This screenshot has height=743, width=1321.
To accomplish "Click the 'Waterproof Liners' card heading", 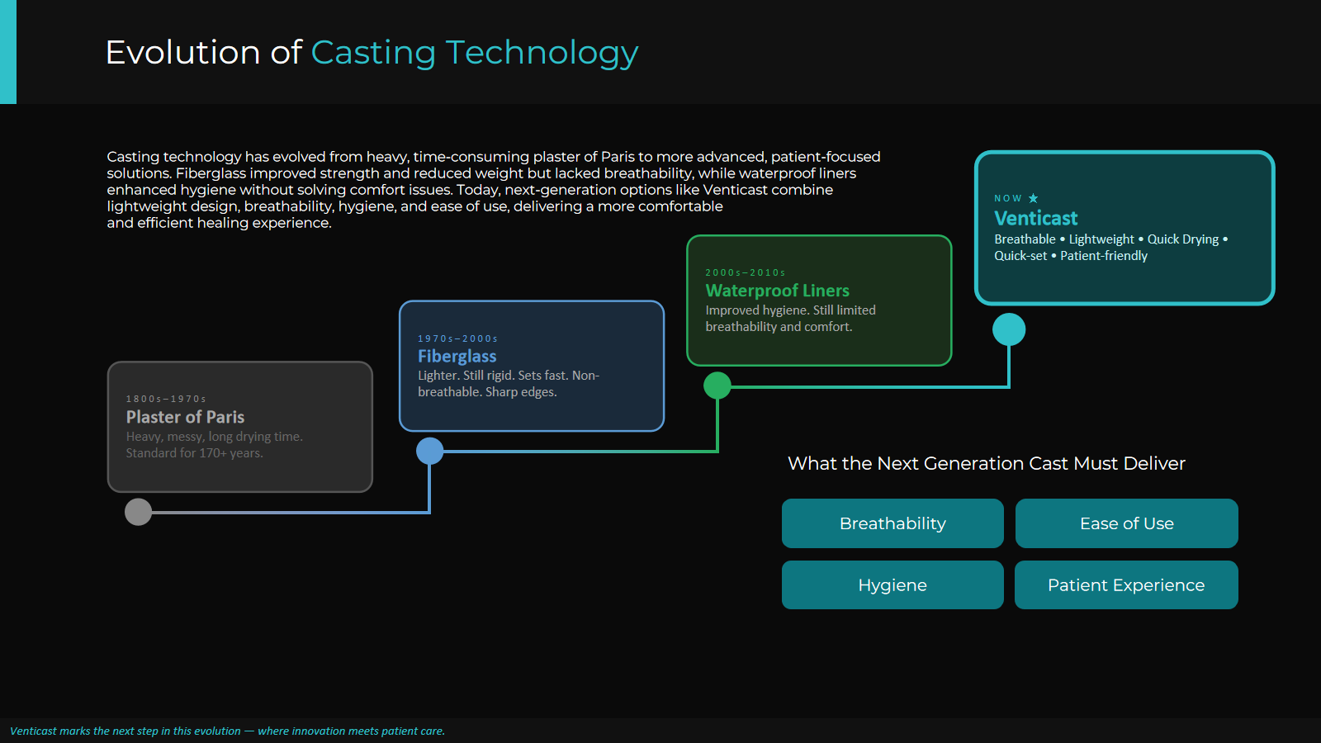I will pos(778,291).
